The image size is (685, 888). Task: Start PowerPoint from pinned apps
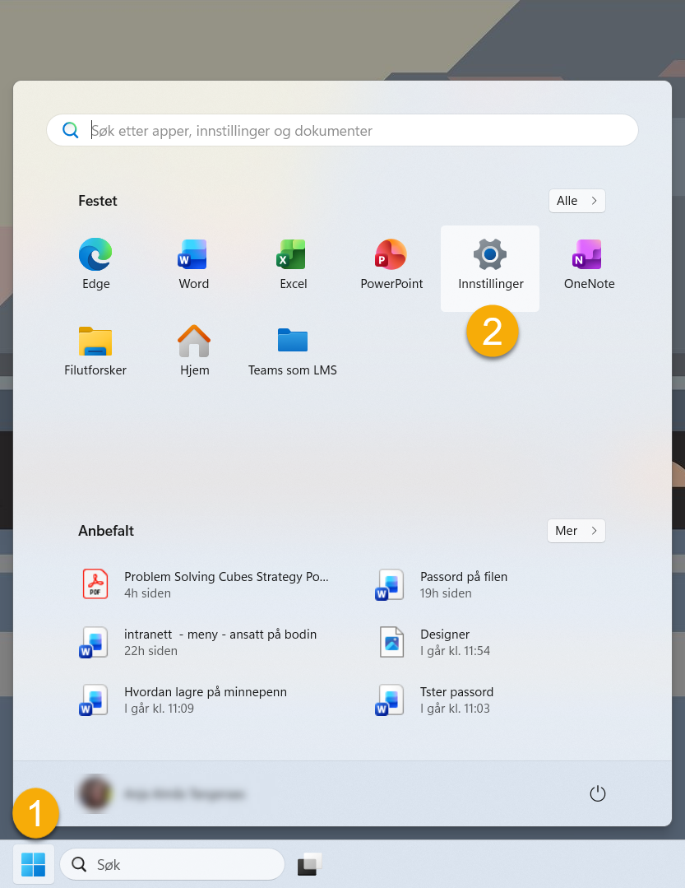pos(391,263)
